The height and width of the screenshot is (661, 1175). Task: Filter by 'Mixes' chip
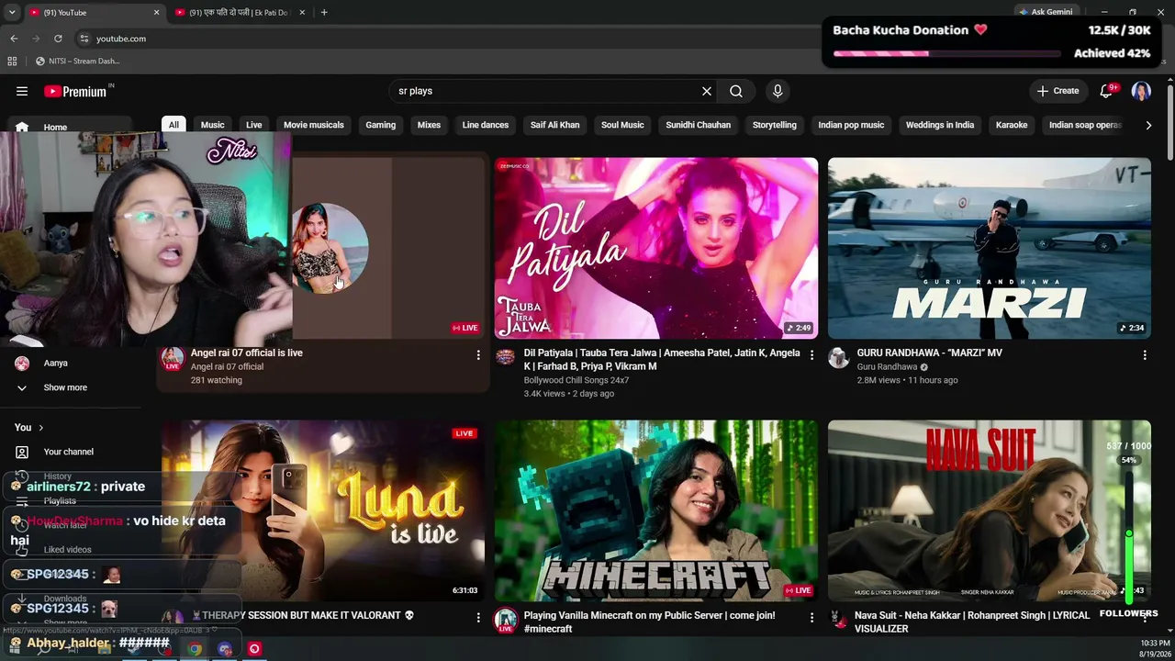click(x=429, y=125)
